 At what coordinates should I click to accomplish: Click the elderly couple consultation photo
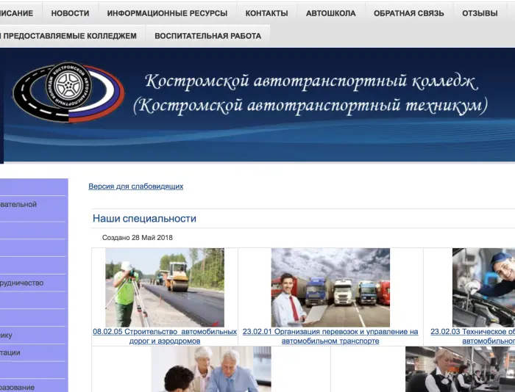click(x=211, y=369)
